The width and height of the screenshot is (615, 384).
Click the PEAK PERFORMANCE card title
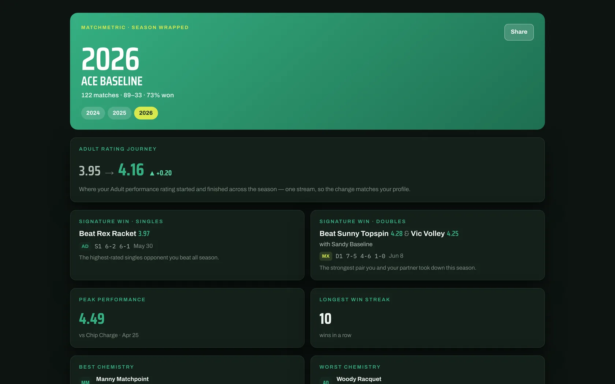(x=112, y=300)
